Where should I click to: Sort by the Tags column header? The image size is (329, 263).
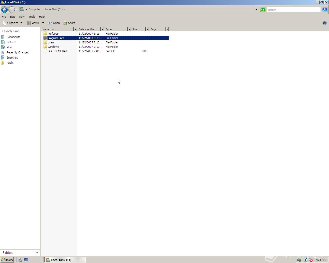(x=157, y=29)
